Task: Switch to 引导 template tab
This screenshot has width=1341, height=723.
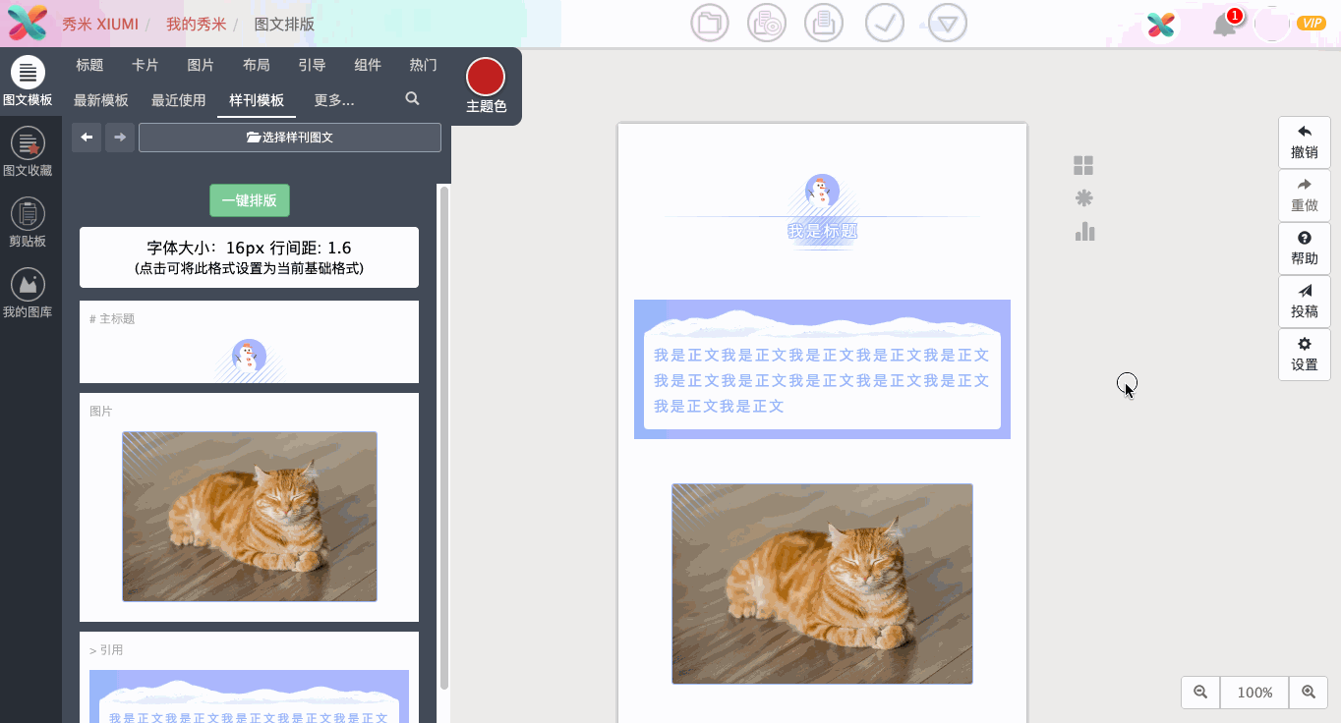Action: point(312,65)
